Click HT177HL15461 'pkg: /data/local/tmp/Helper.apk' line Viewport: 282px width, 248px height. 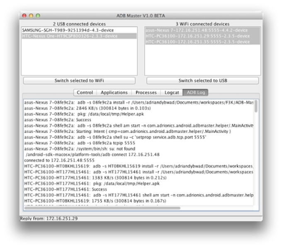[92, 184]
